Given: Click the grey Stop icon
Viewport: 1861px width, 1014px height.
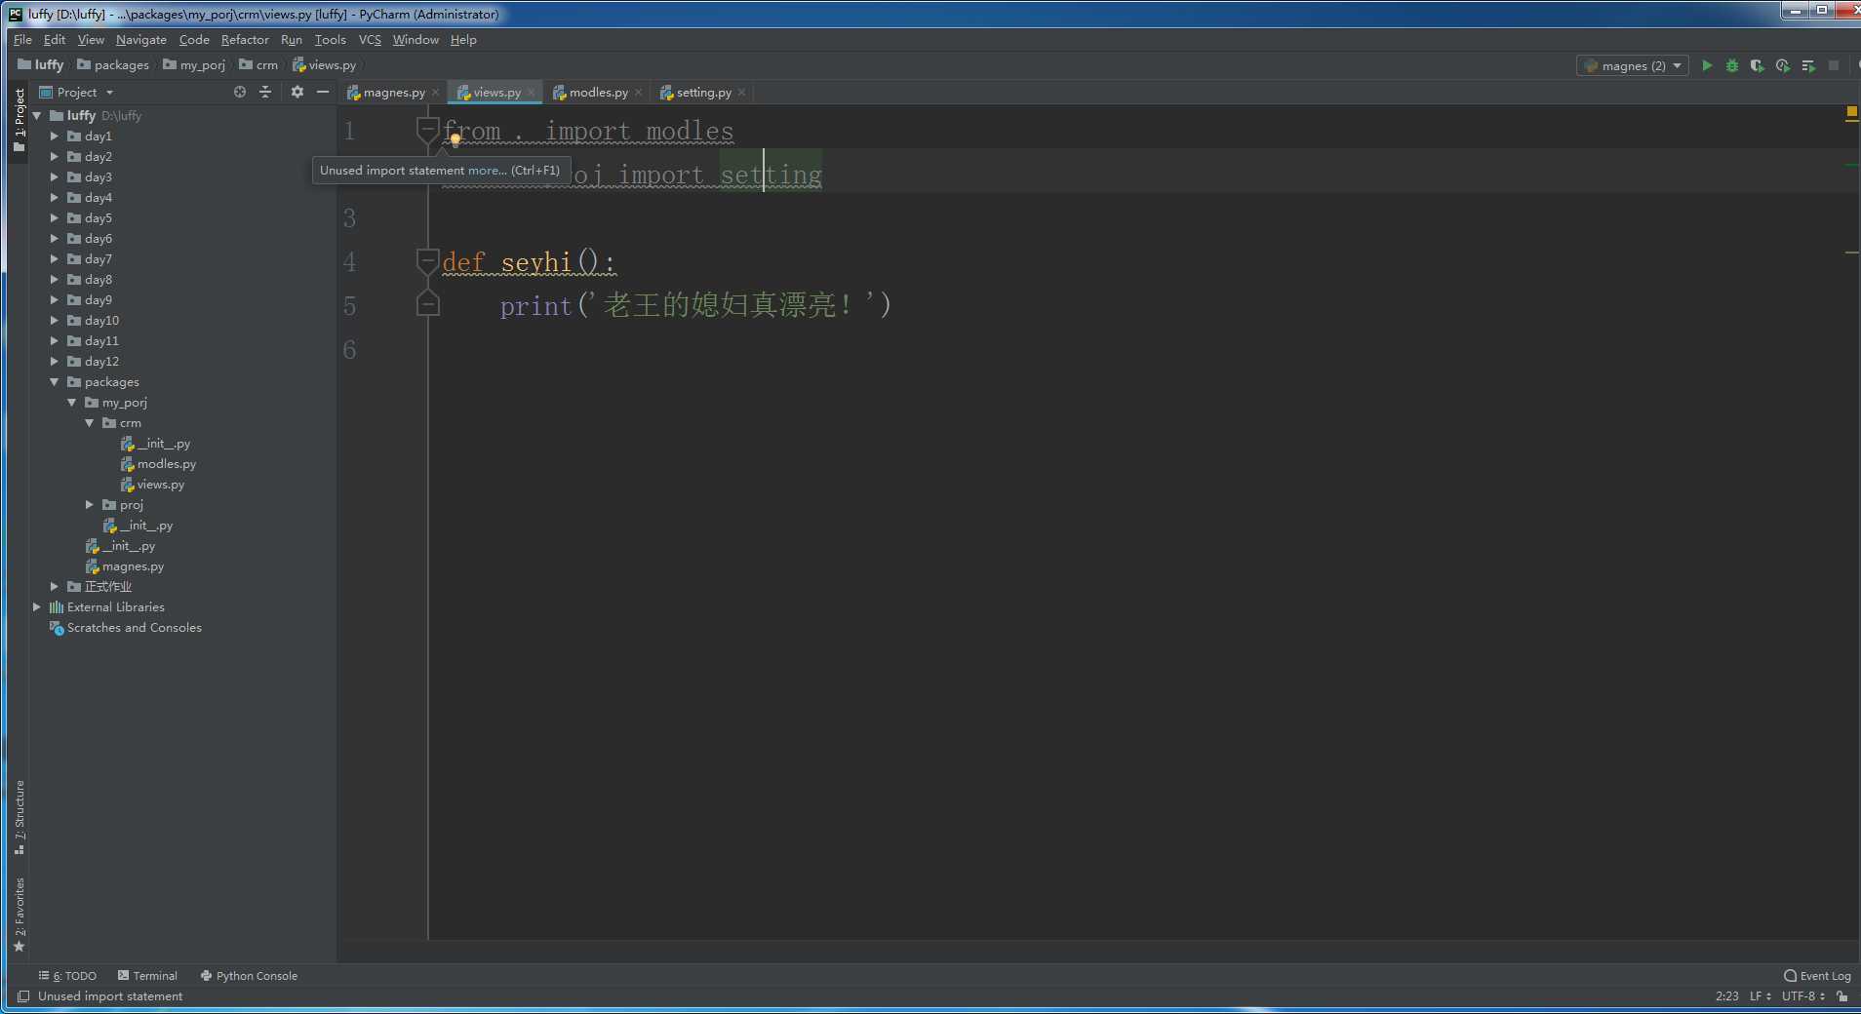Looking at the screenshot, I should pyautogui.click(x=1834, y=65).
